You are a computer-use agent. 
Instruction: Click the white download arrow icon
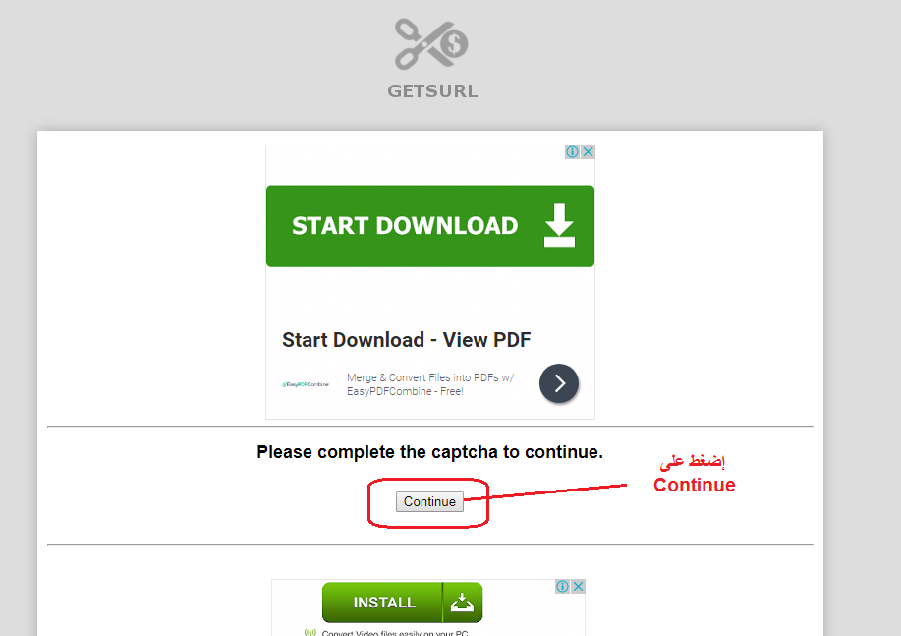(x=559, y=225)
